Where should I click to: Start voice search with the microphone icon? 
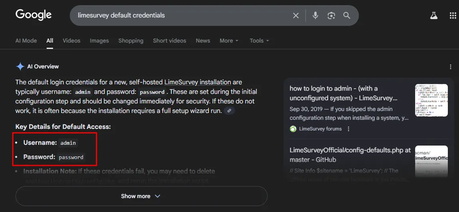(x=315, y=16)
